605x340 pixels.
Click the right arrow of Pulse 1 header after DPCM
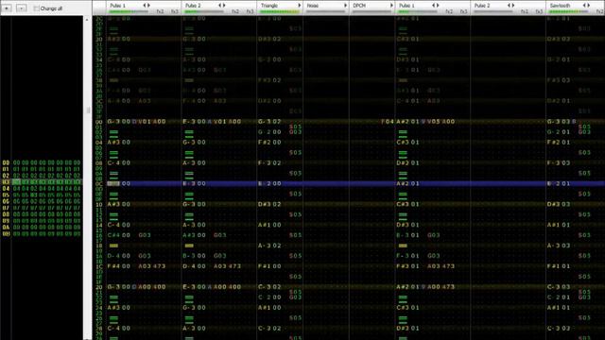438,6
